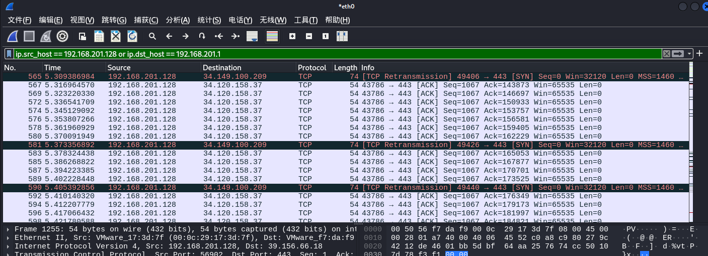Open the display filter history dropdown
708x256 pixels.
[x=690, y=54]
